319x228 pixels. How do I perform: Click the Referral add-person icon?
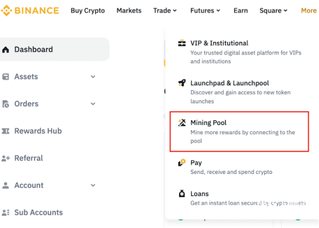(6, 158)
